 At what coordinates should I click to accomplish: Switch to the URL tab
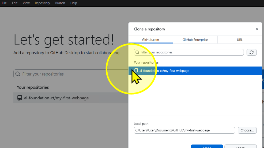point(240,40)
